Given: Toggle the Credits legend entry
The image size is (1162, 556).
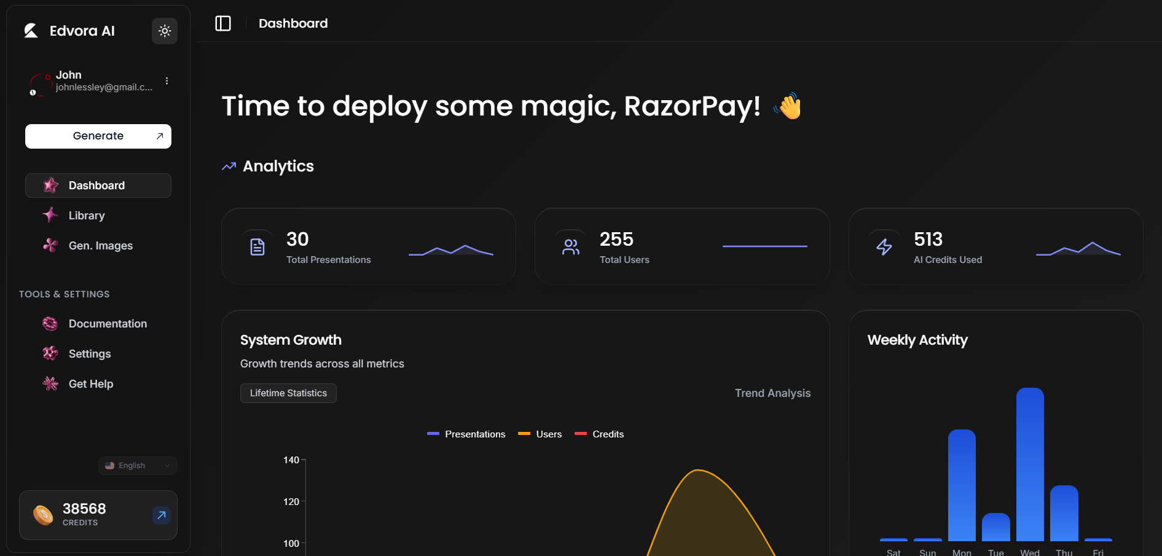Looking at the screenshot, I should point(599,434).
